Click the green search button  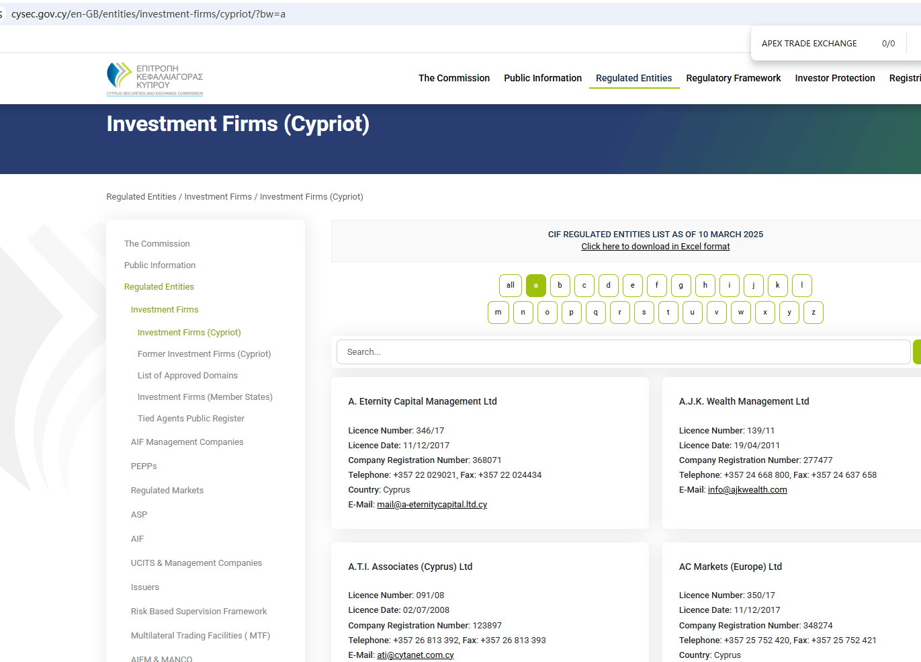tap(916, 352)
